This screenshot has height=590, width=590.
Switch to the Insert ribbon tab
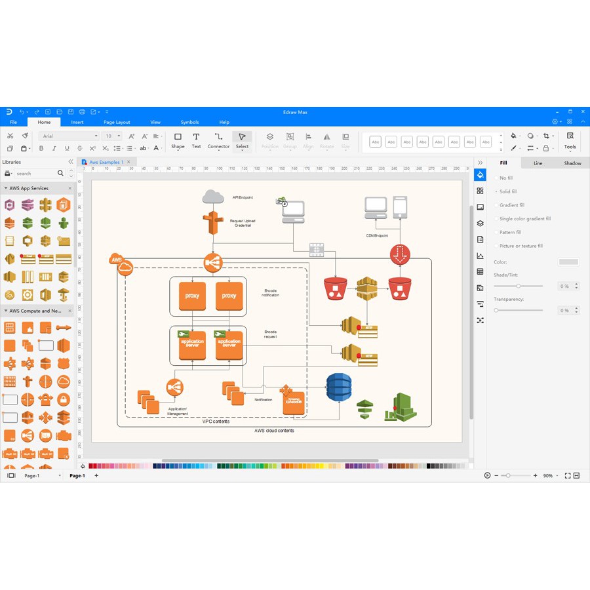pos(77,122)
